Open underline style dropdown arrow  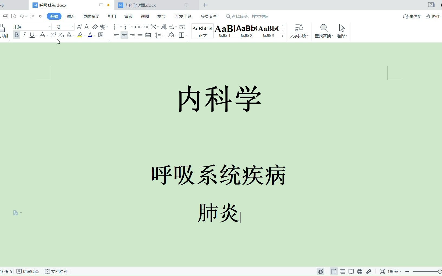pos(37,35)
